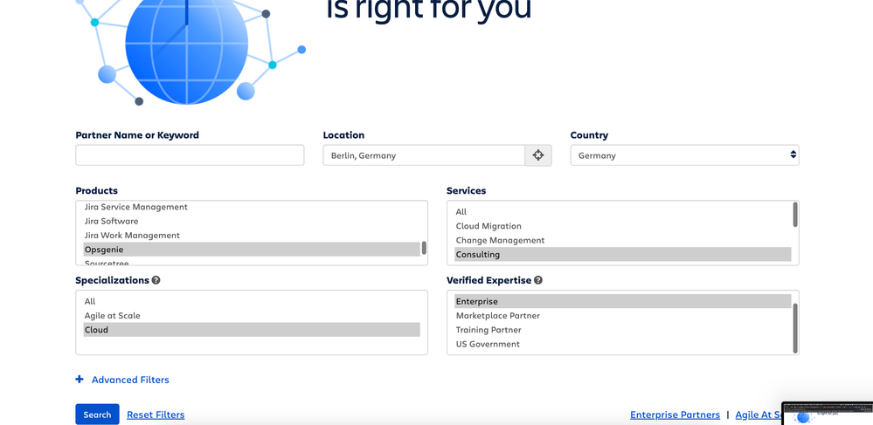Click the Partner Name or Keyword field
The image size is (873, 425).
click(190, 155)
